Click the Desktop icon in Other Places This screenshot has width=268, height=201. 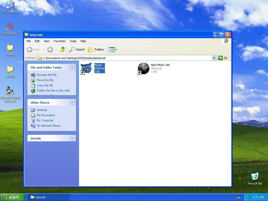pyautogui.click(x=33, y=110)
